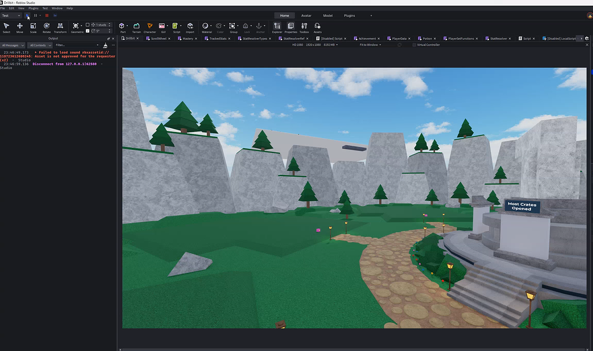Open the ScrollWheel script tab
The width and height of the screenshot is (593, 351).
tap(158, 39)
